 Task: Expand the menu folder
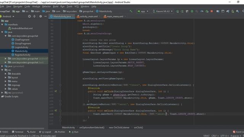tap(6, 81)
